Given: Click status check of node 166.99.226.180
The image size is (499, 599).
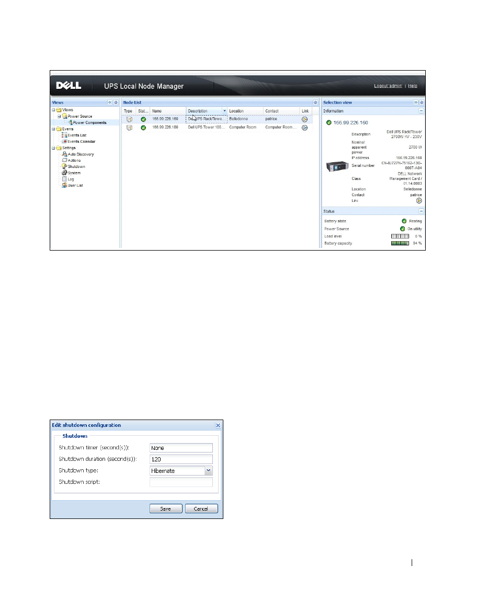Looking at the screenshot, I should [143, 128].
